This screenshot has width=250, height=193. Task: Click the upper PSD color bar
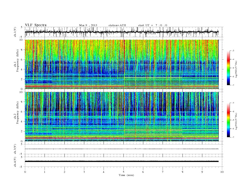click(x=228, y=68)
